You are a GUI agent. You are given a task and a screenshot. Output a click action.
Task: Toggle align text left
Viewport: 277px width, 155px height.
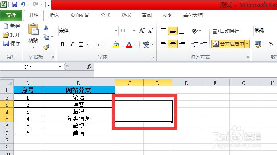164,44
